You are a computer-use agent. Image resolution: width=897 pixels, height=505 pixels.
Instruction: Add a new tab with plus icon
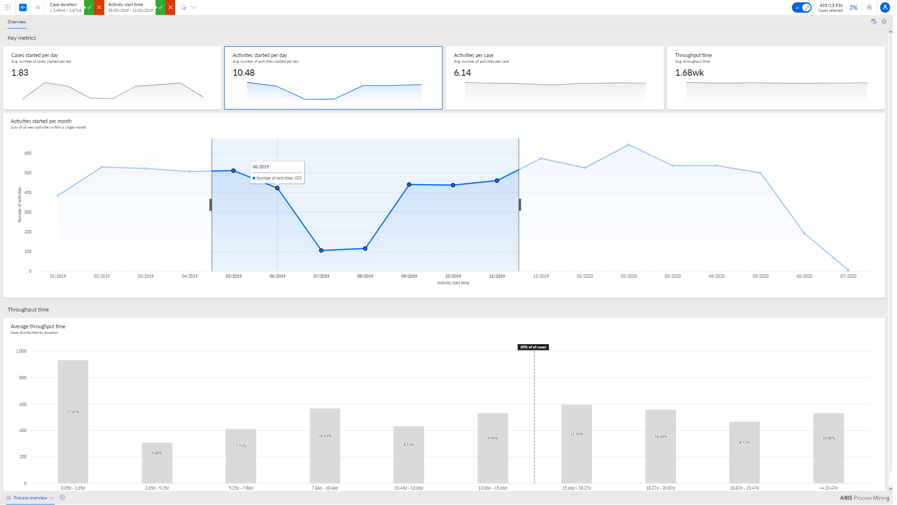(x=63, y=498)
